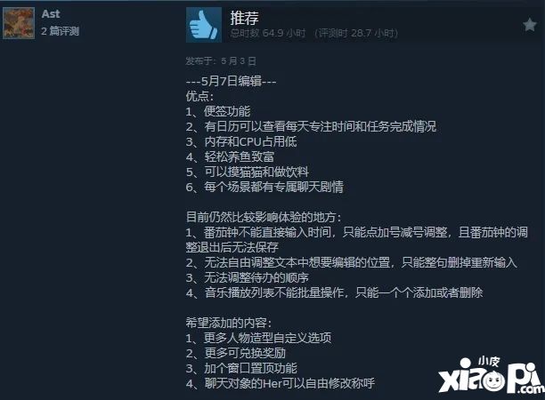
Task: Open reviewer Ast's avatar image
Action: click(x=19, y=23)
